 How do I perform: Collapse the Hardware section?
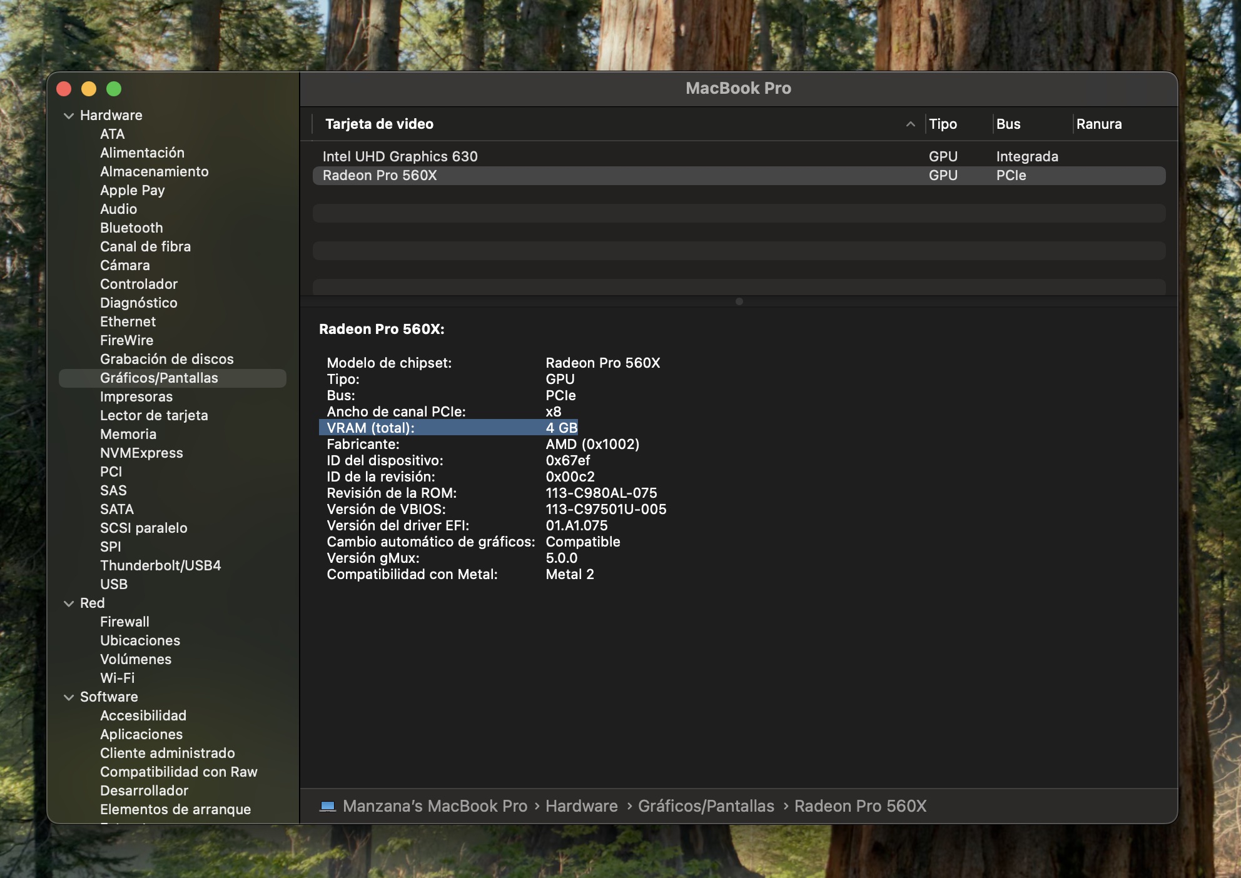tap(69, 116)
